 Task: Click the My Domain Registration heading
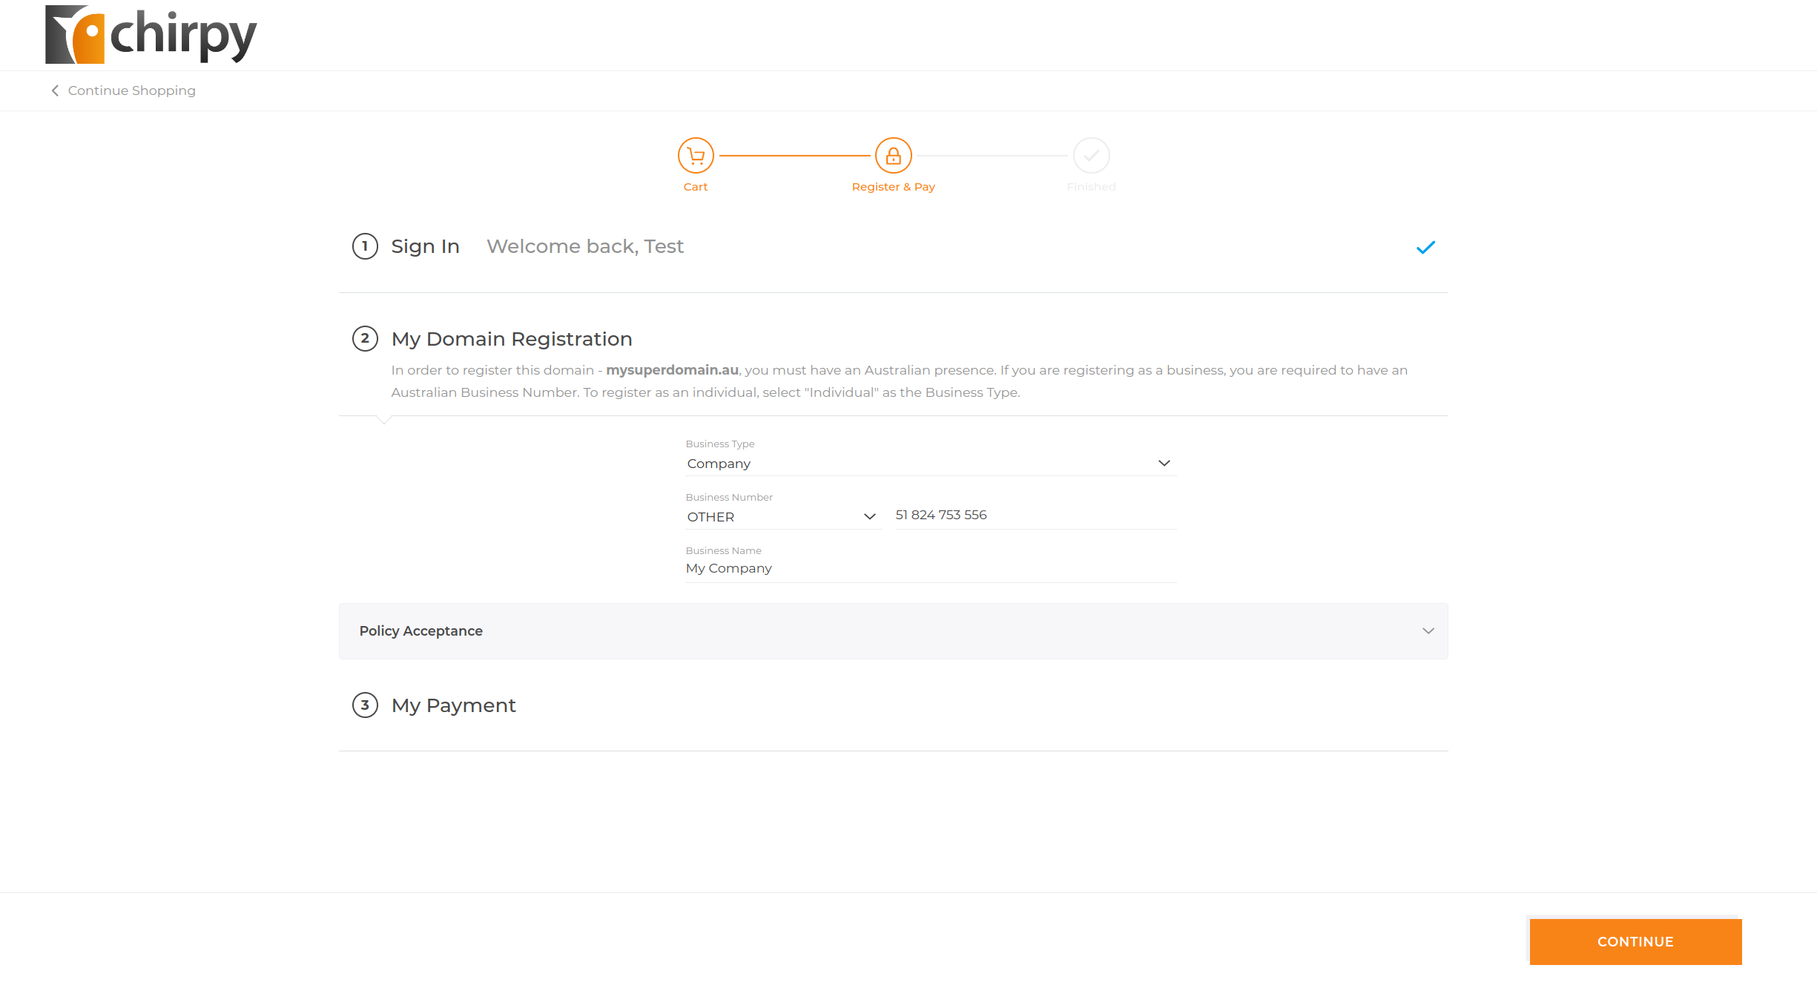(x=512, y=339)
